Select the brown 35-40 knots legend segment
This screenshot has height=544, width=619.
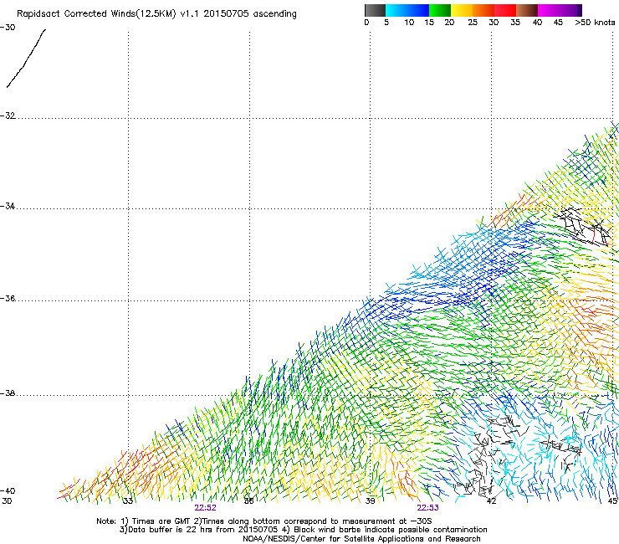click(x=527, y=10)
